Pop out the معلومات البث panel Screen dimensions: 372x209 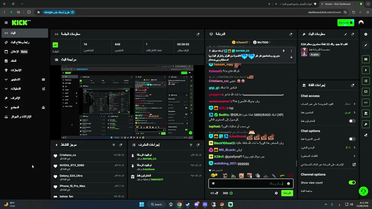tap(353, 34)
